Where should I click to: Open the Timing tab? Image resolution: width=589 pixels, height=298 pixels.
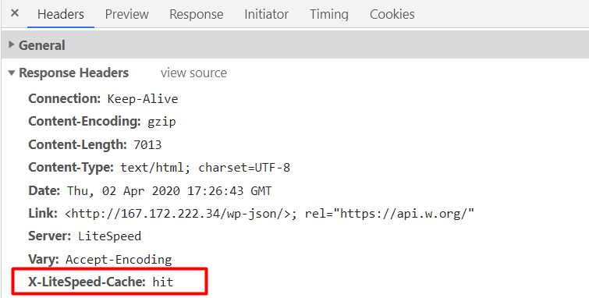(329, 14)
